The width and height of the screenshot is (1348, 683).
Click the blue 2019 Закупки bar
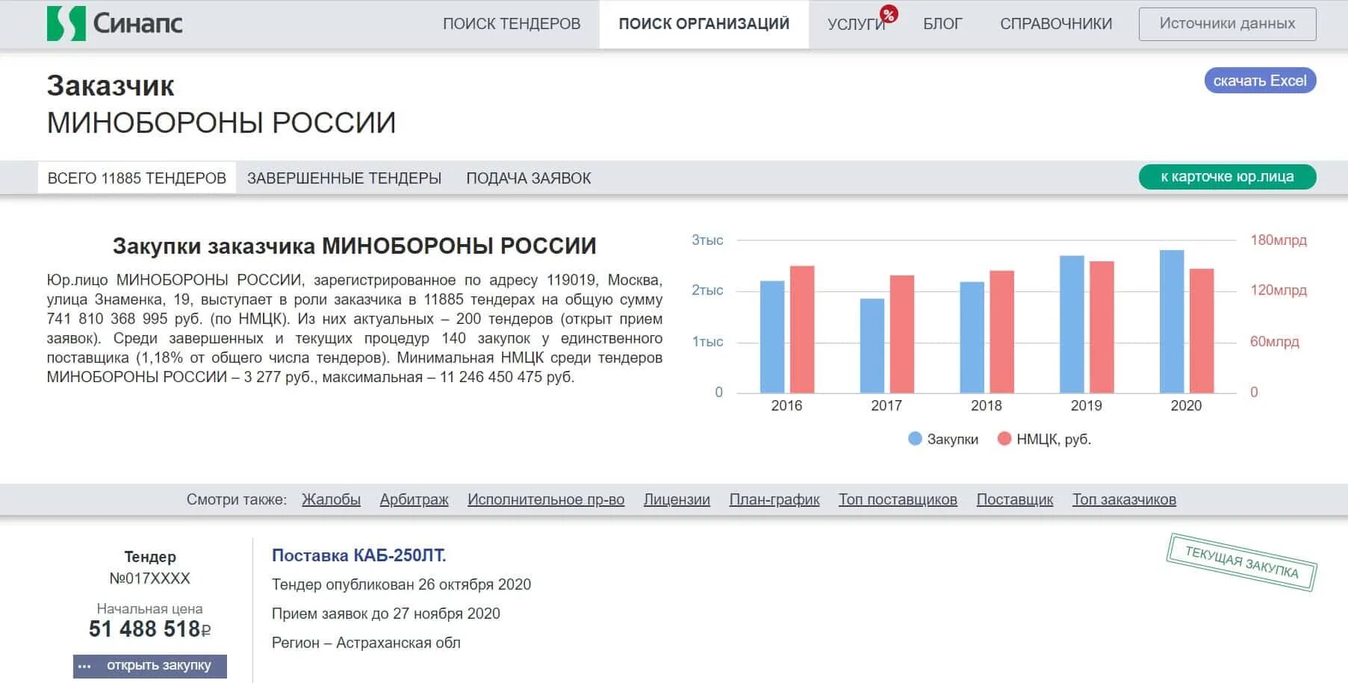coord(1072,324)
